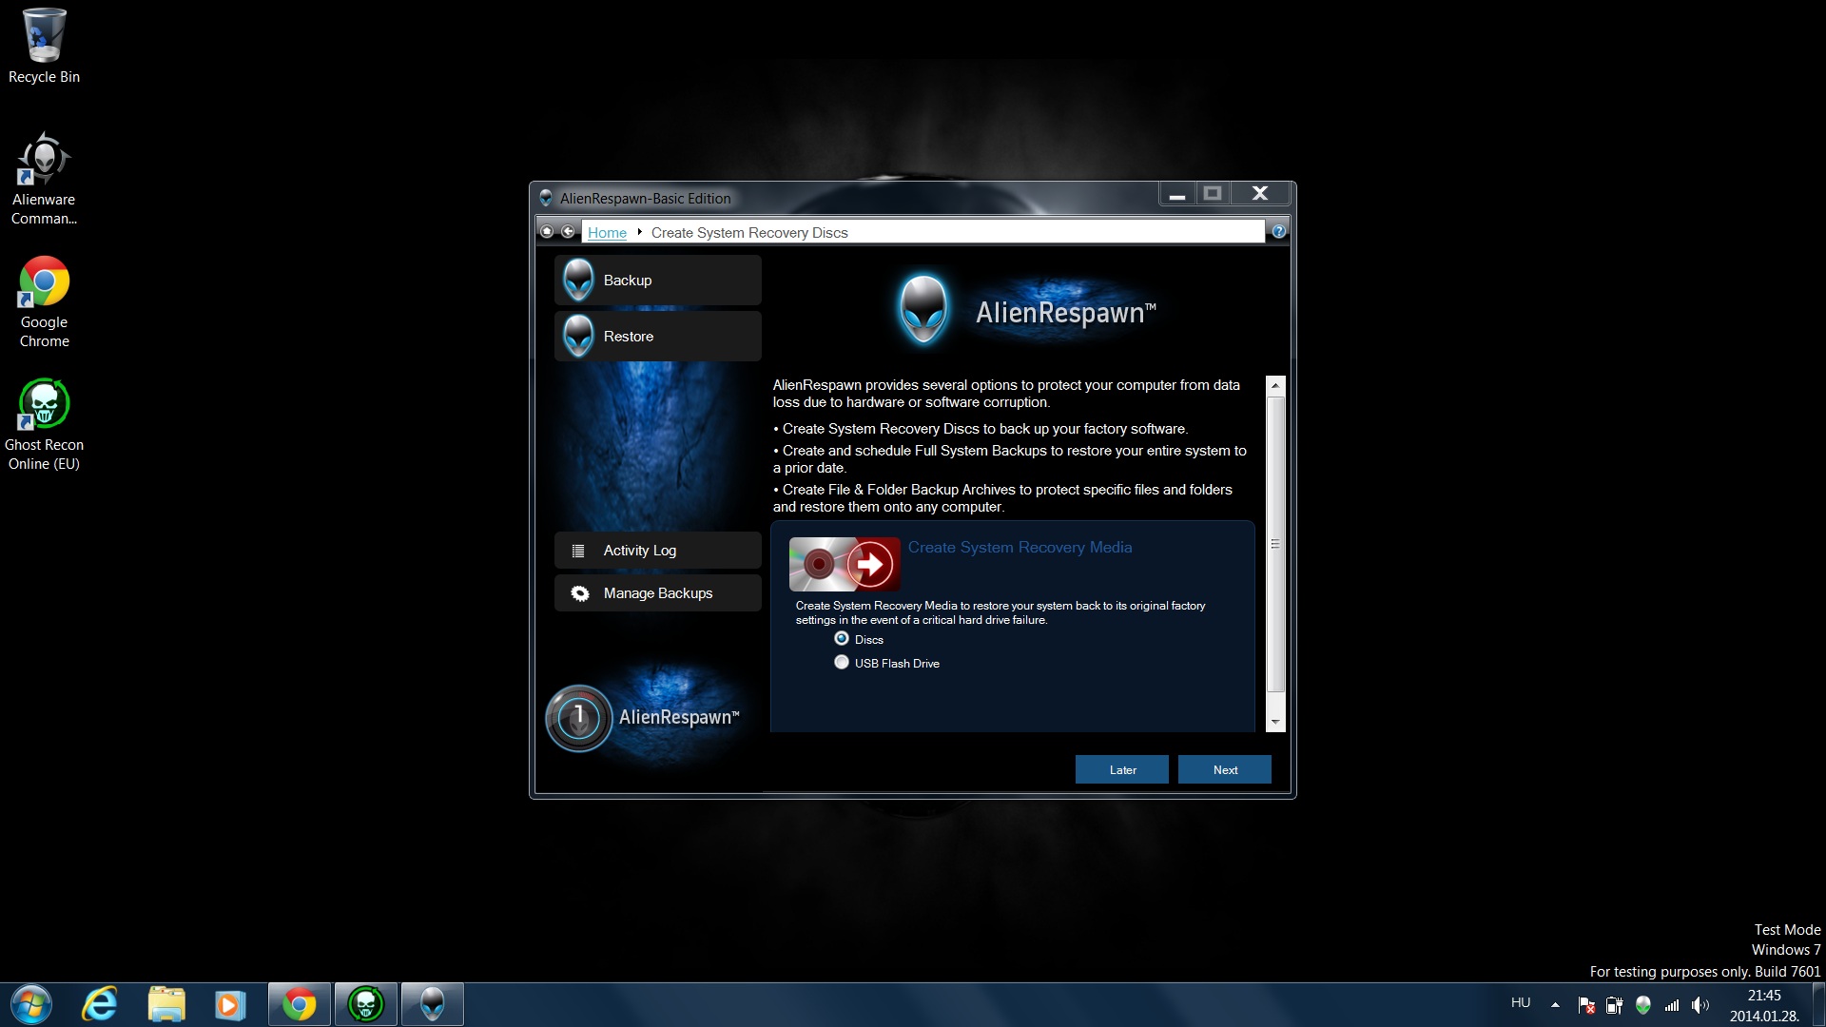
Task: Click the list icon beside Activity Log
Action: 577,551
